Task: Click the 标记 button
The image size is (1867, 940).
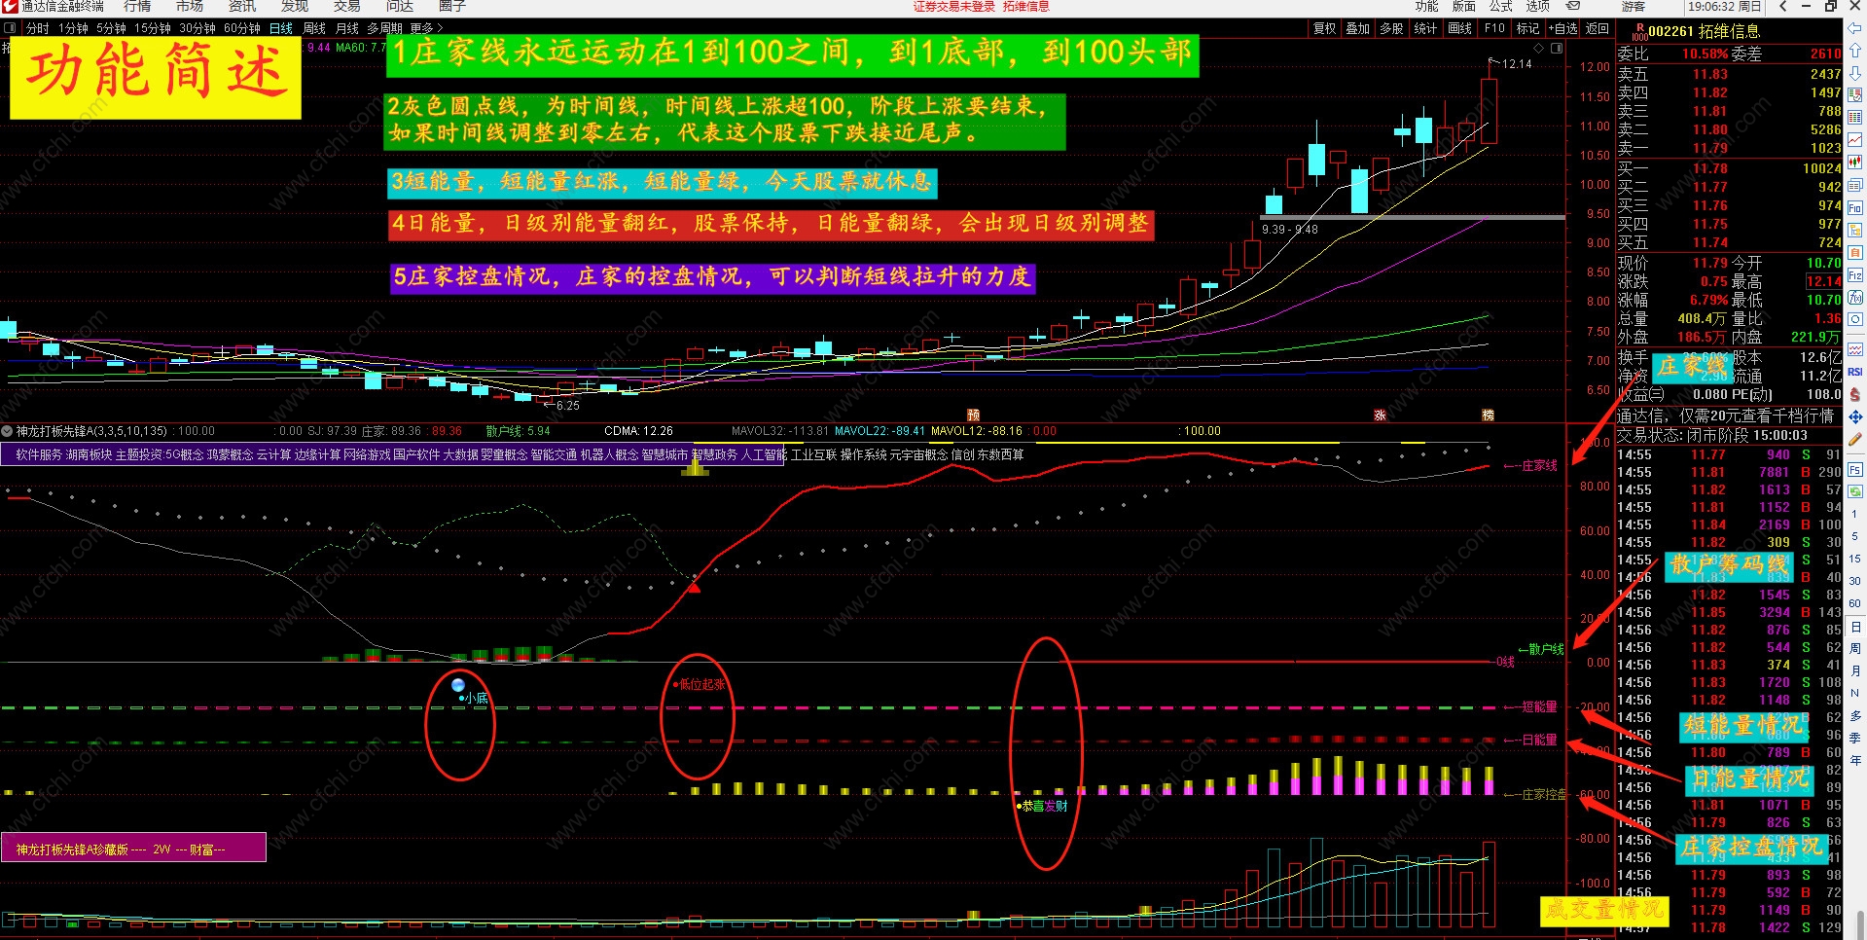Action: pyautogui.click(x=1528, y=28)
